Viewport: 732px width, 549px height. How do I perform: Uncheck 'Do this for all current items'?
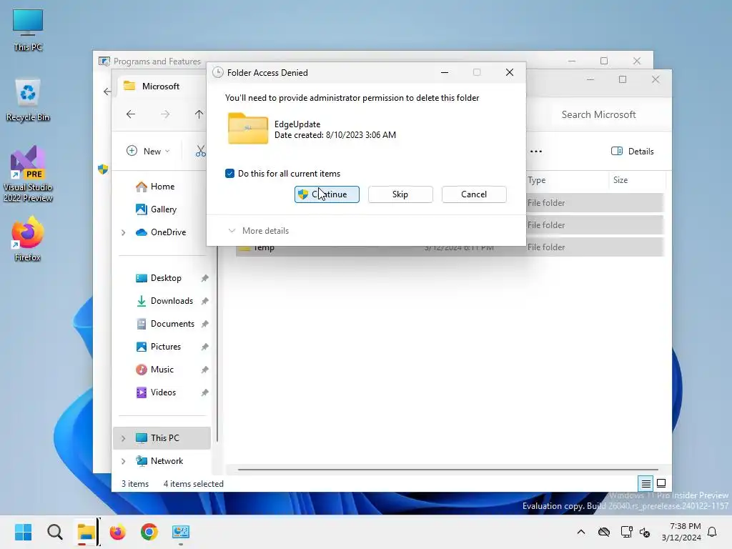pyautogui.click(x=229, y=174)
